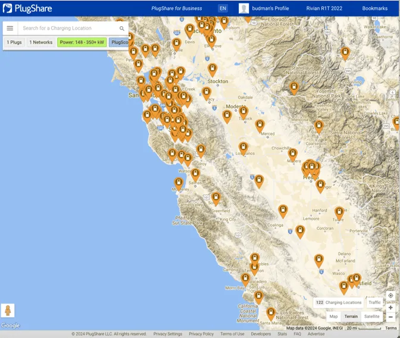400x338 pixels.
Task: Open Rivian R1T 2022 vehicle menu
Action: [324, 8]
